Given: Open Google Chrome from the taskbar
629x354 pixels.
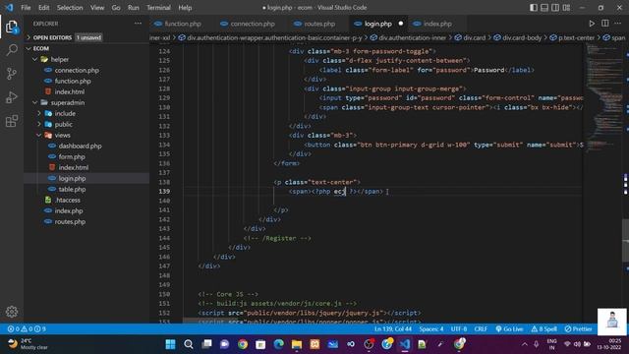Looking at the screenshot, I should 243,344.
